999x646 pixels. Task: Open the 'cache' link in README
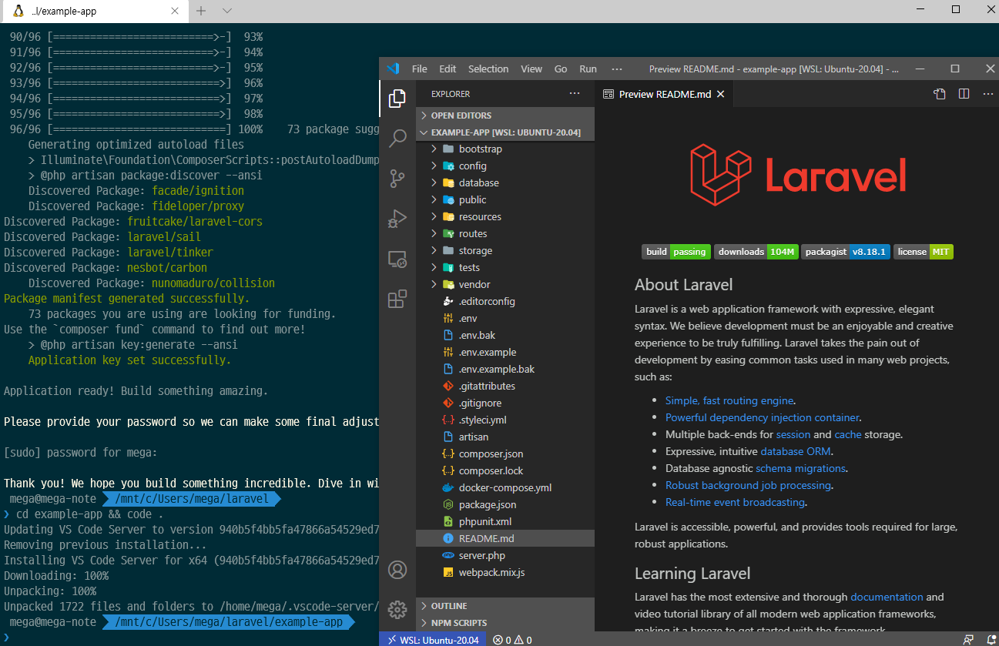[x=848, y=434]
